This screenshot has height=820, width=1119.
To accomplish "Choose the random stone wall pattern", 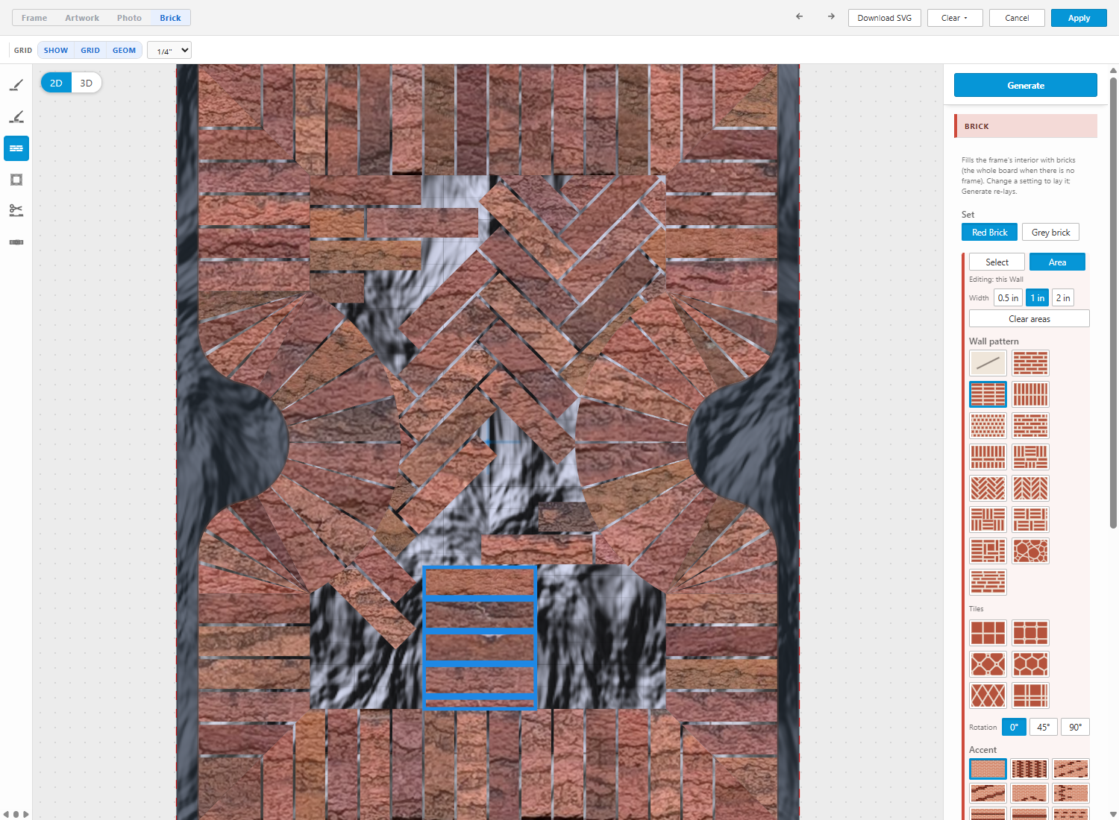I will (1030, 551).
